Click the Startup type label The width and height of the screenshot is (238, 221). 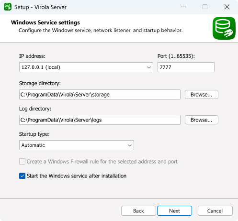pos(34,134)
